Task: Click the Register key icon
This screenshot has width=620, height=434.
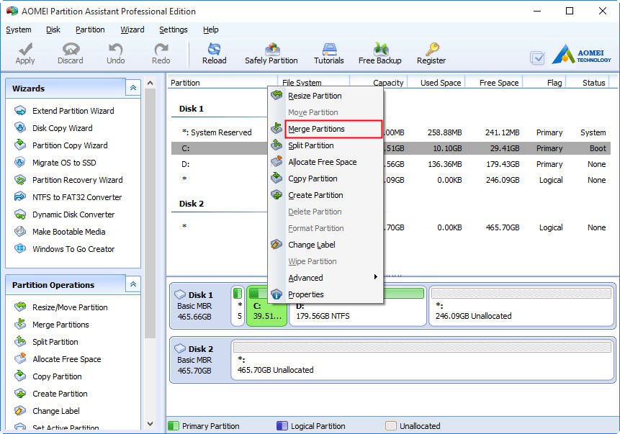Action: click(x=432, y=49)
